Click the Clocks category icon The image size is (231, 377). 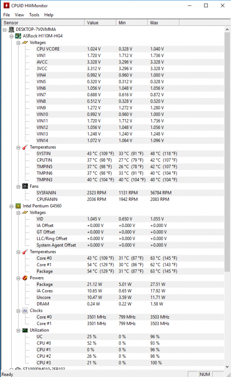pyautogui.click(x=25, y=311)
